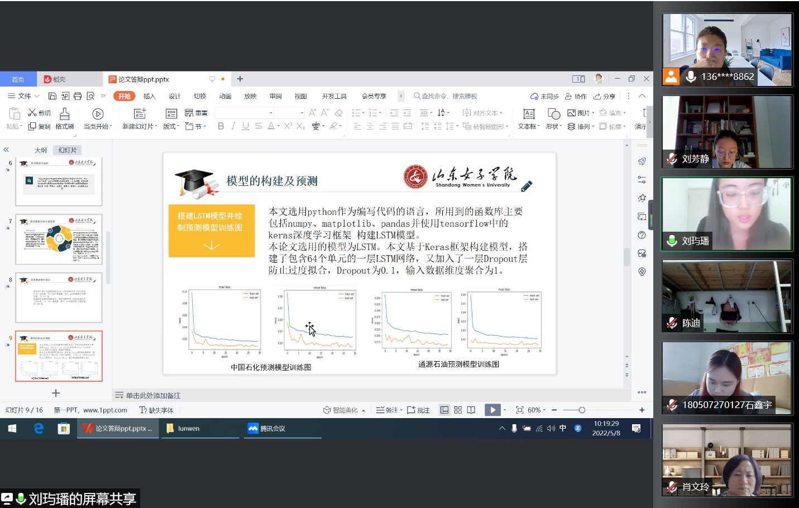Click the print icon in quick toolbar
The height and width of the screenshot is (508, 799).
tap(78, 96)
